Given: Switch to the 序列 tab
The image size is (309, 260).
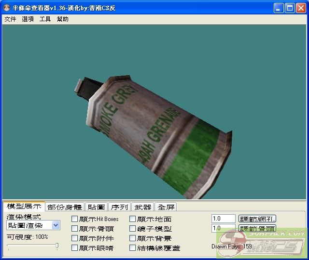Looking at the screenshot, I should click(119, 207).
